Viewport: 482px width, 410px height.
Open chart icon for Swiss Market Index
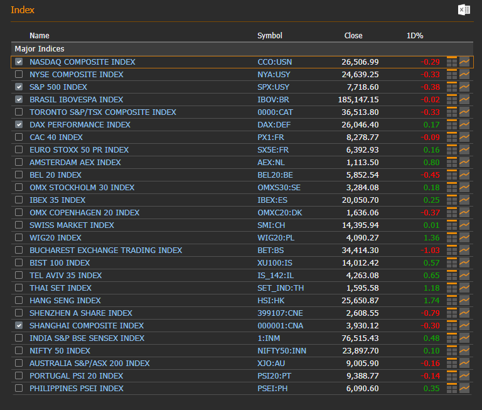tap(464, 225)
